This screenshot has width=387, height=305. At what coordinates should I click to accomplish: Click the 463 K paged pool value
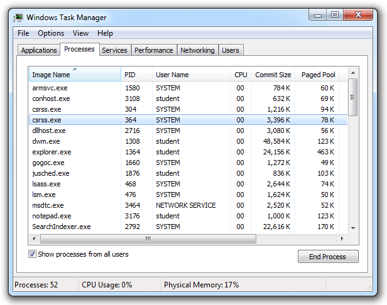click(325, 152)
